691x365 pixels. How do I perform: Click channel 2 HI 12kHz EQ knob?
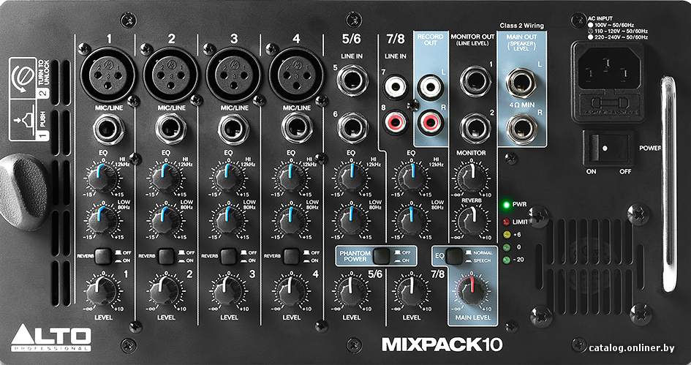(x=166, y=177)
